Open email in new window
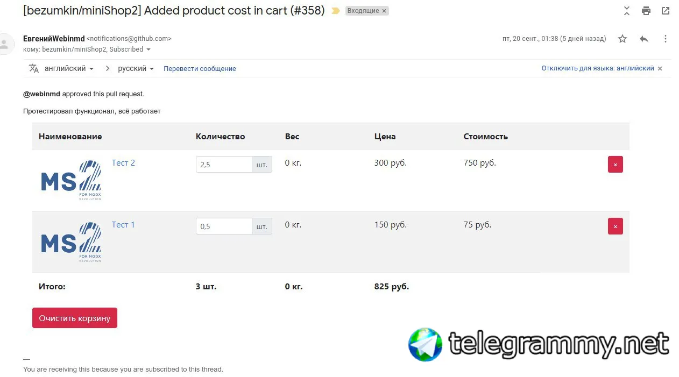Screen dimensions: 679x377 click(x=666, y=11)
